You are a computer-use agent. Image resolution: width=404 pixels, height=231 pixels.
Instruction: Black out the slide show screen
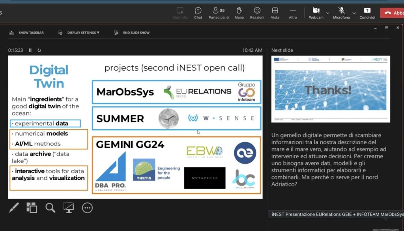[x=69, y=208]
